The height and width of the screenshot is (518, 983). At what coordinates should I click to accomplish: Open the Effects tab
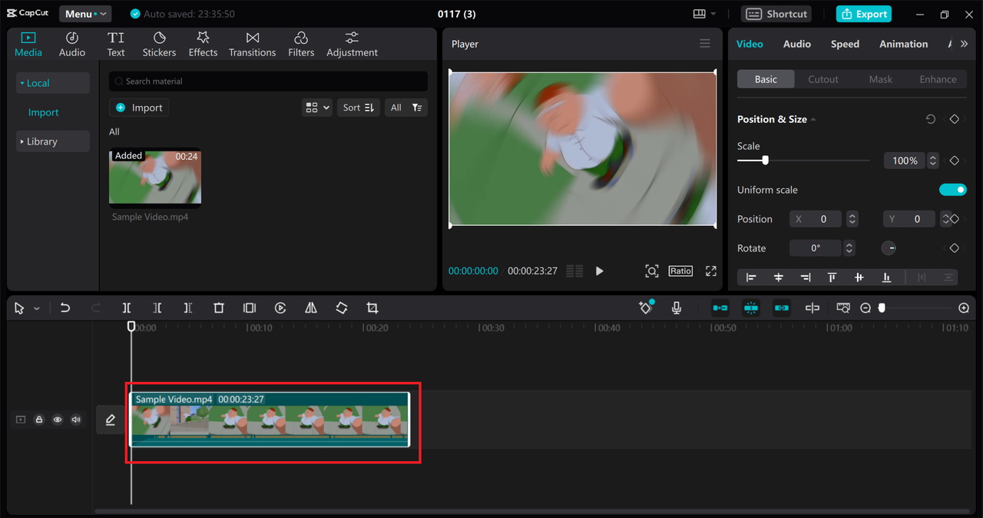pyautogui.click(x=203, y=45)
